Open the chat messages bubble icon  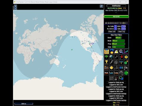tap(121, 78)
